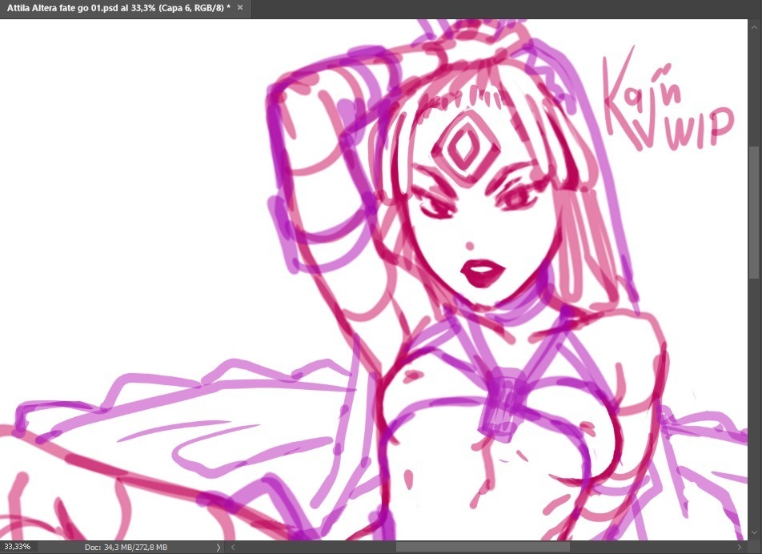Click the vertical scrollbar down arrow
The width and height of the screenshot is (762, 554).
pyautogui.click(x=754, y=533)
